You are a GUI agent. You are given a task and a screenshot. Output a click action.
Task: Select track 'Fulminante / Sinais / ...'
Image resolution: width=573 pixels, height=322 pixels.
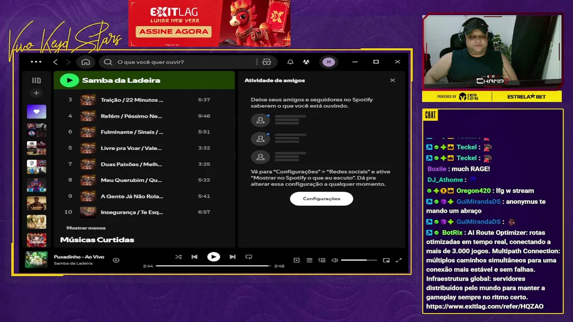click(132, 132)
